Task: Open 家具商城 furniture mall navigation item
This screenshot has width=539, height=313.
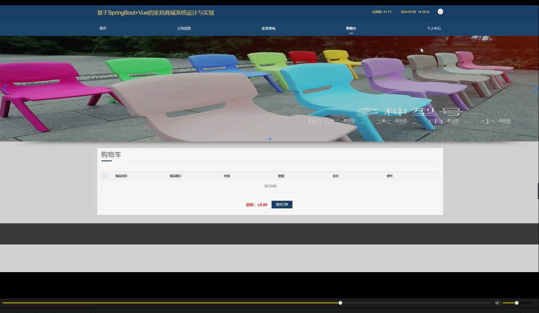Action: [268, 28]
